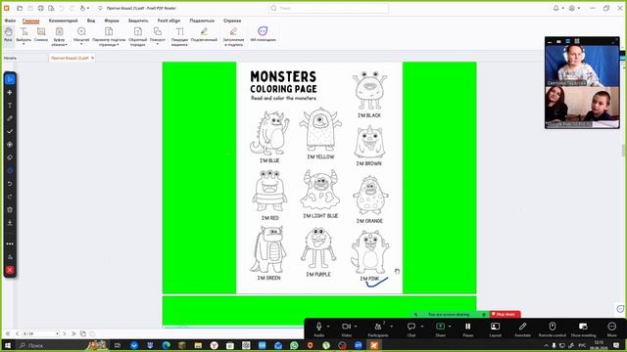Select the Eraser annotation tool

(10, 157)
